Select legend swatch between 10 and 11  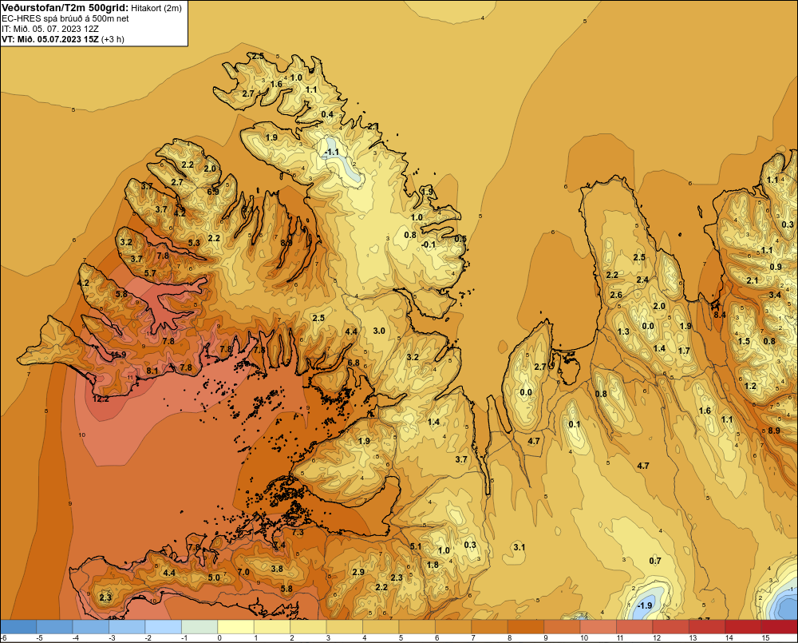(598, 627)
